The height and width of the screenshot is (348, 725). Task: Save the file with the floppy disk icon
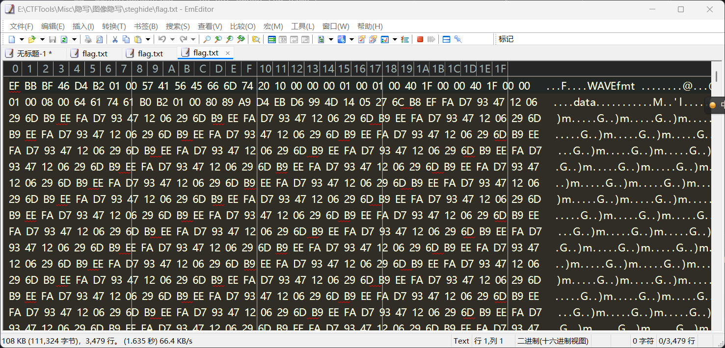[53, 39]
